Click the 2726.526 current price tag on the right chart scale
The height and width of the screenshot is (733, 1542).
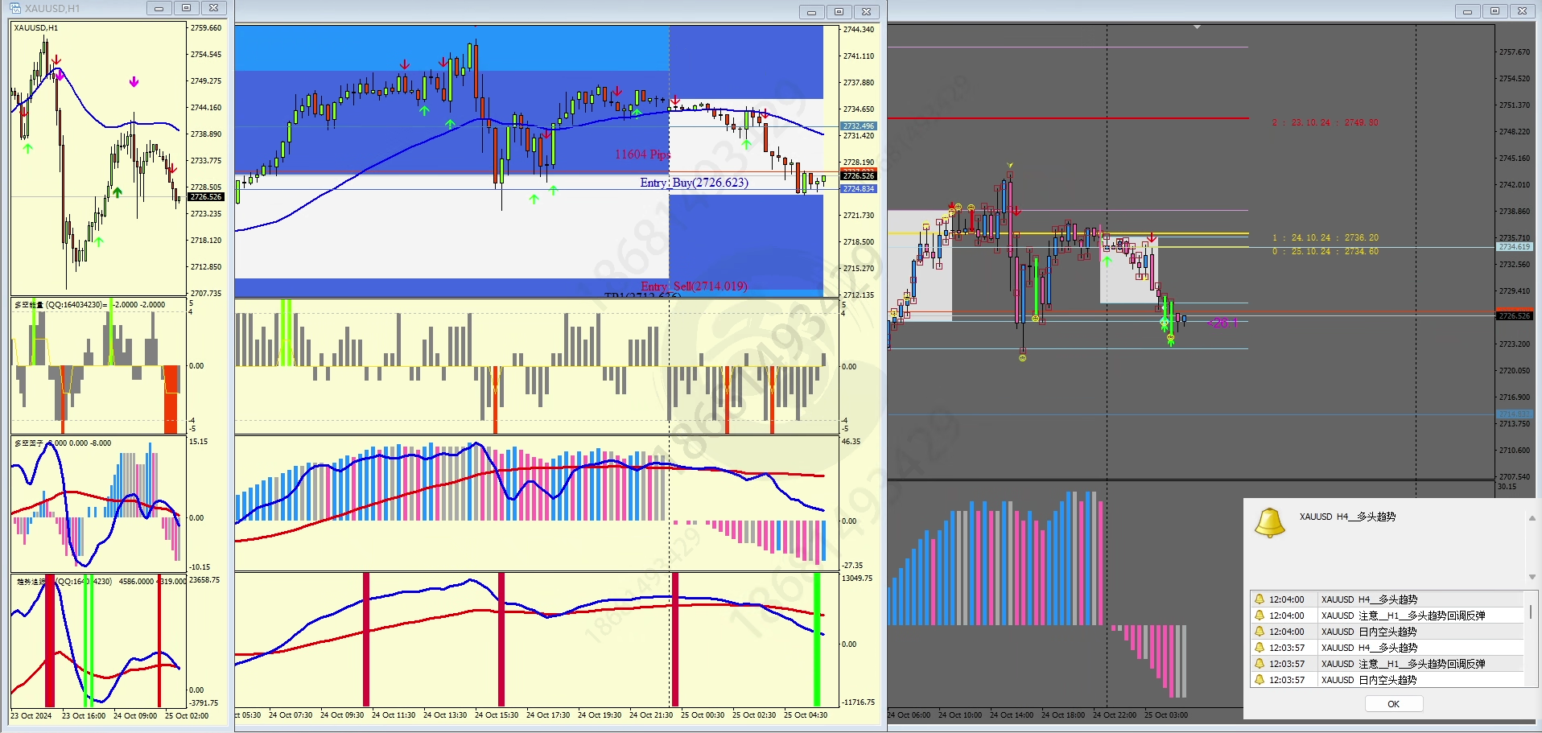point(1515,316)
